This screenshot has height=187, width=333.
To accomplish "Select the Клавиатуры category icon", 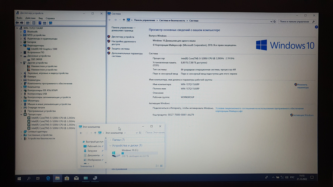I will click(25, 80).
